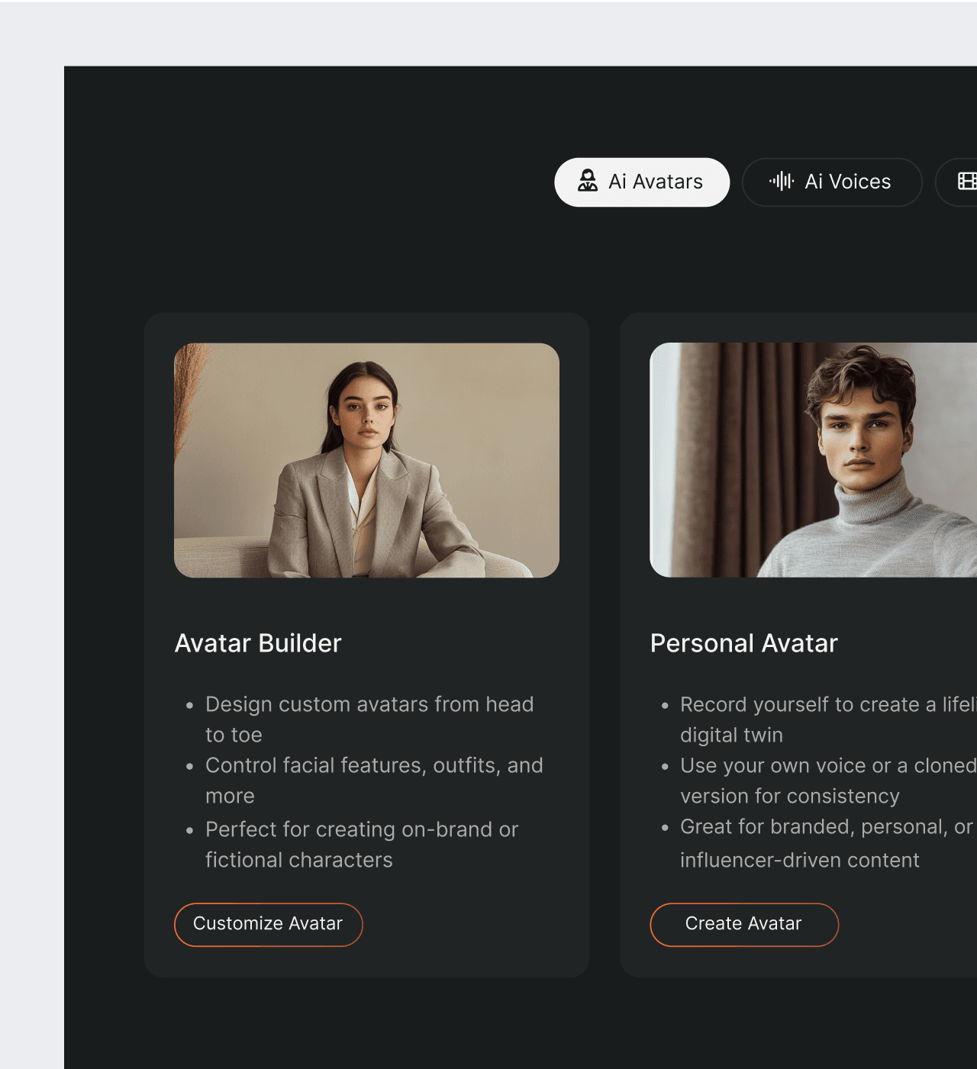Switch to the Ai Avatars tab label
The image size is (977, 1069).
(655, 182)
